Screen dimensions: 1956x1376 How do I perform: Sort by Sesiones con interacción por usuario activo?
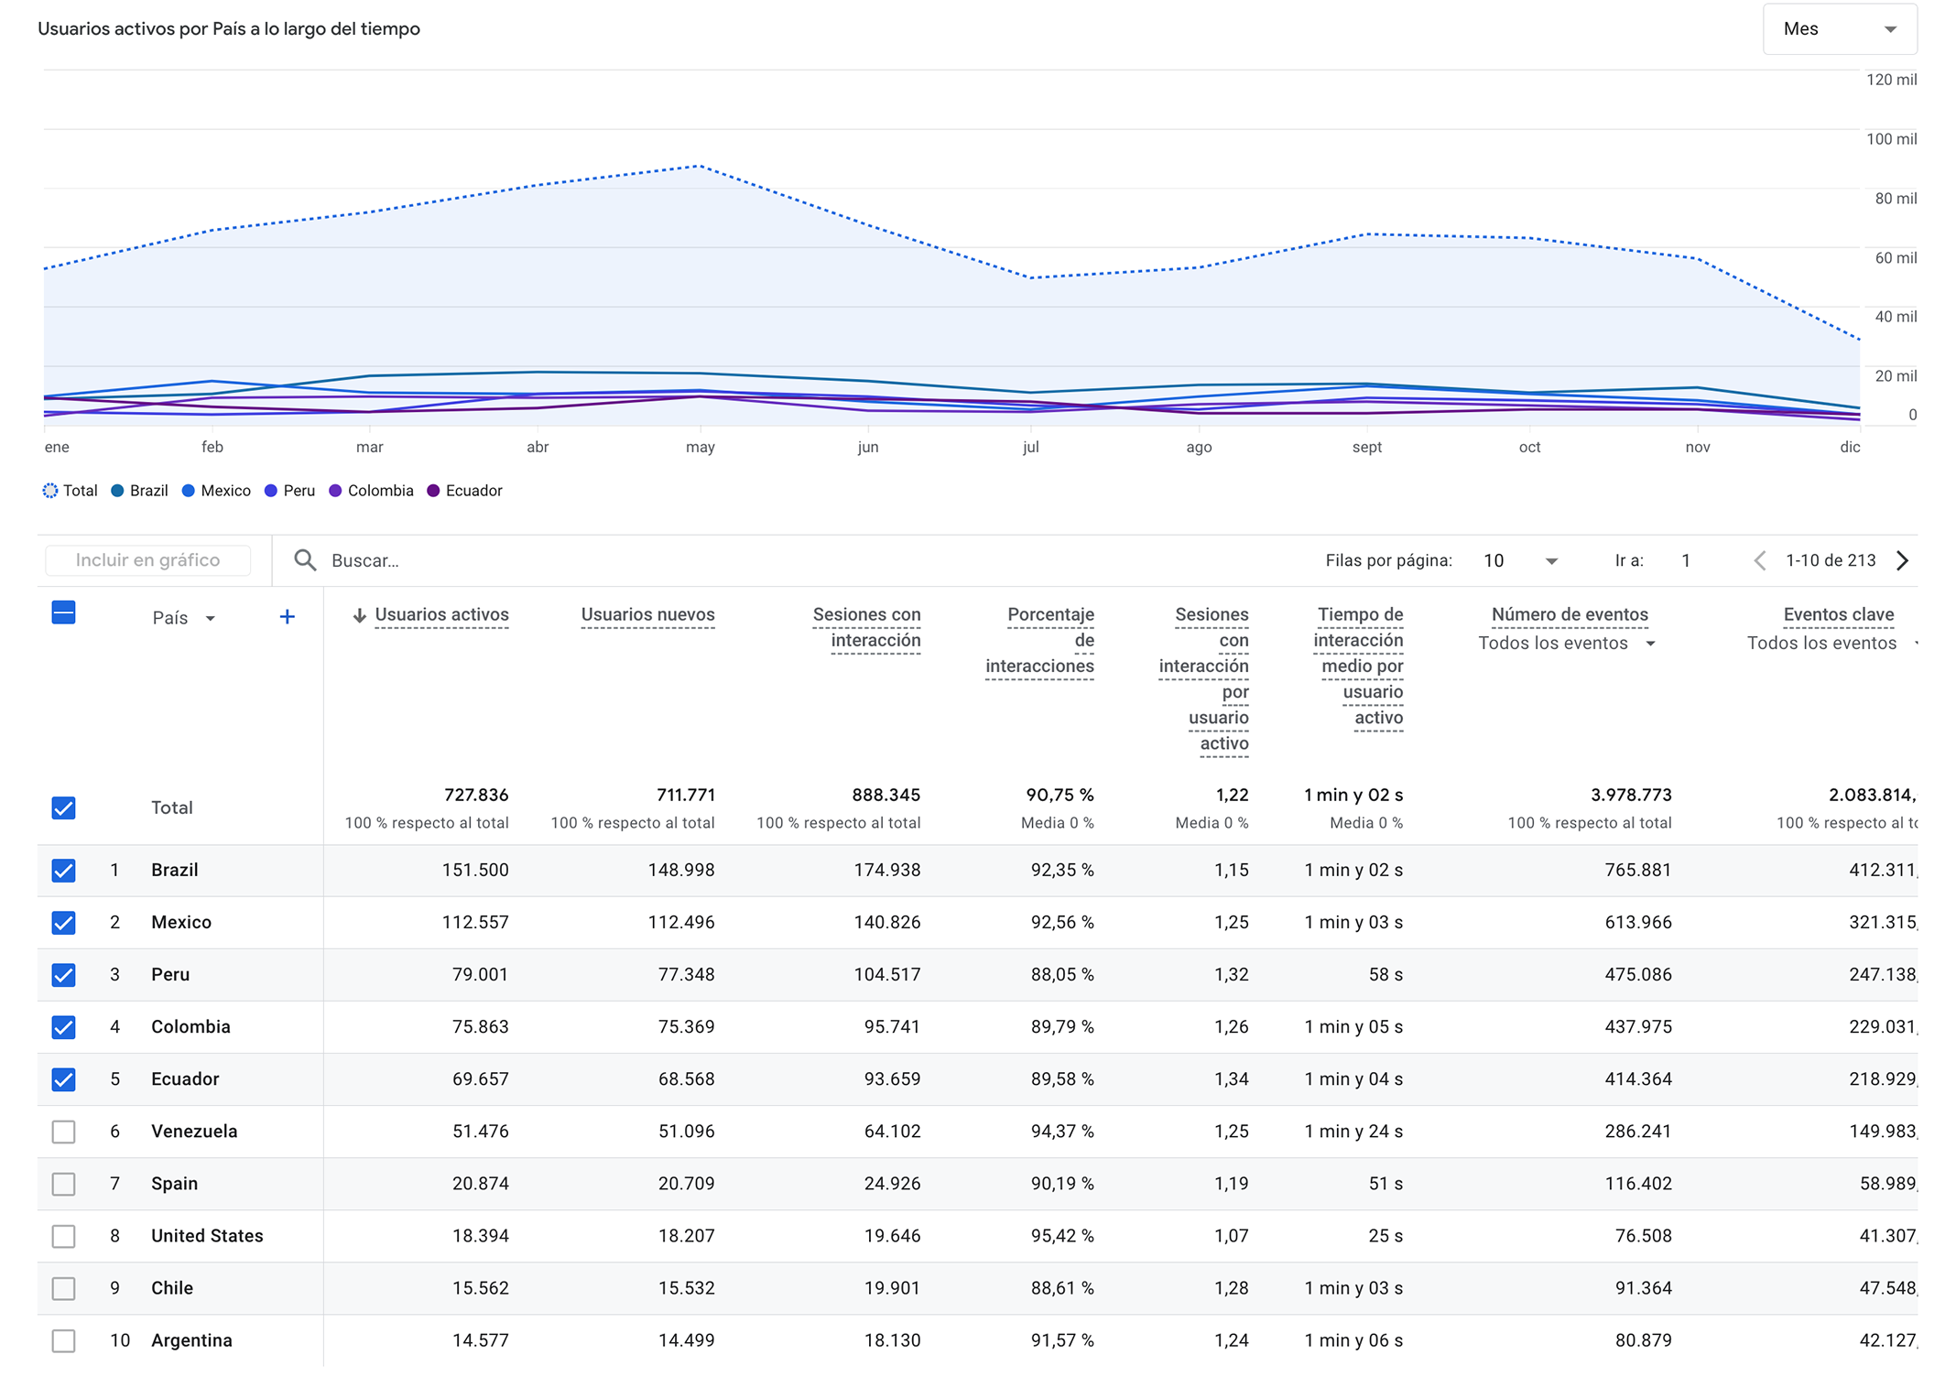click(1203, 679)
